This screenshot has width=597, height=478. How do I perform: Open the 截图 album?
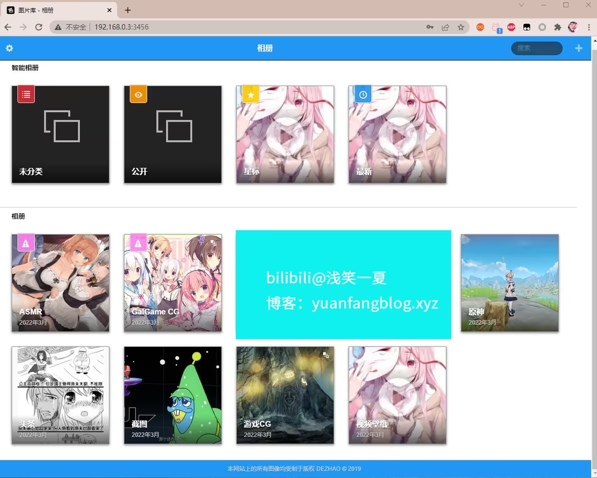pos(173,395)
